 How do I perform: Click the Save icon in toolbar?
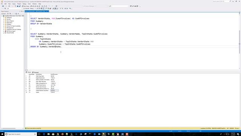[18, 6]
